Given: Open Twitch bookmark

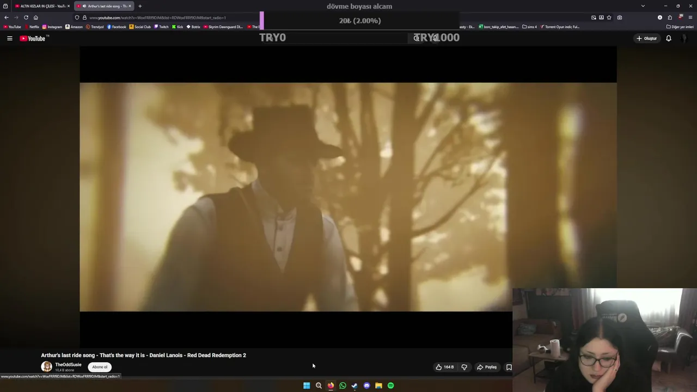Looking at the screenshot, I should pos(161,27).
